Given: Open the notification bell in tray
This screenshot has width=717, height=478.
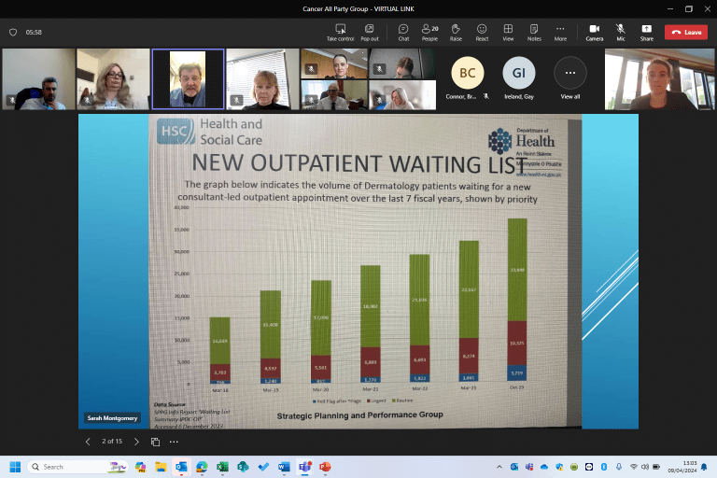Looking at the screenshot, I should pos(704,467).
